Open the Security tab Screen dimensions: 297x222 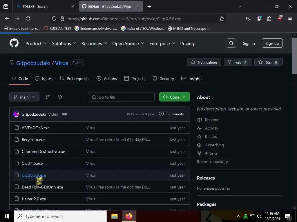click(163, 79)
